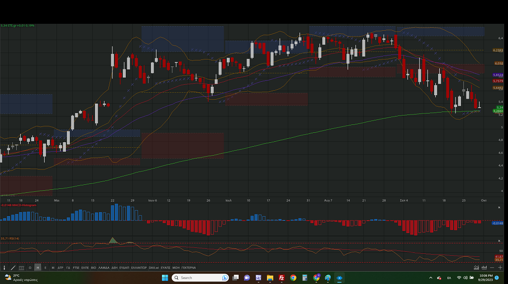
Task: Open the ΔΕΗ symbol tab
Action: [x=114, y=268]
